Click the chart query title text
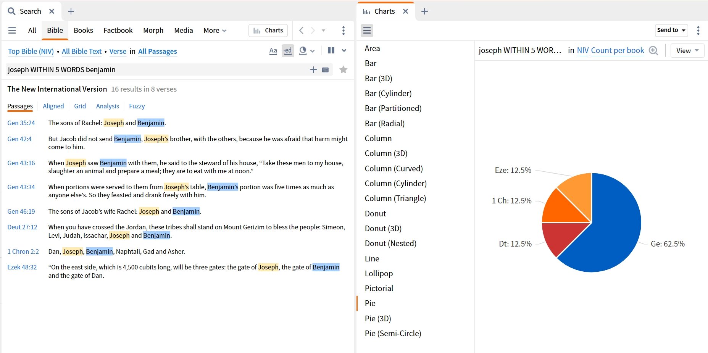The width and height of the screenshot is (708, 353). [520, 50]
